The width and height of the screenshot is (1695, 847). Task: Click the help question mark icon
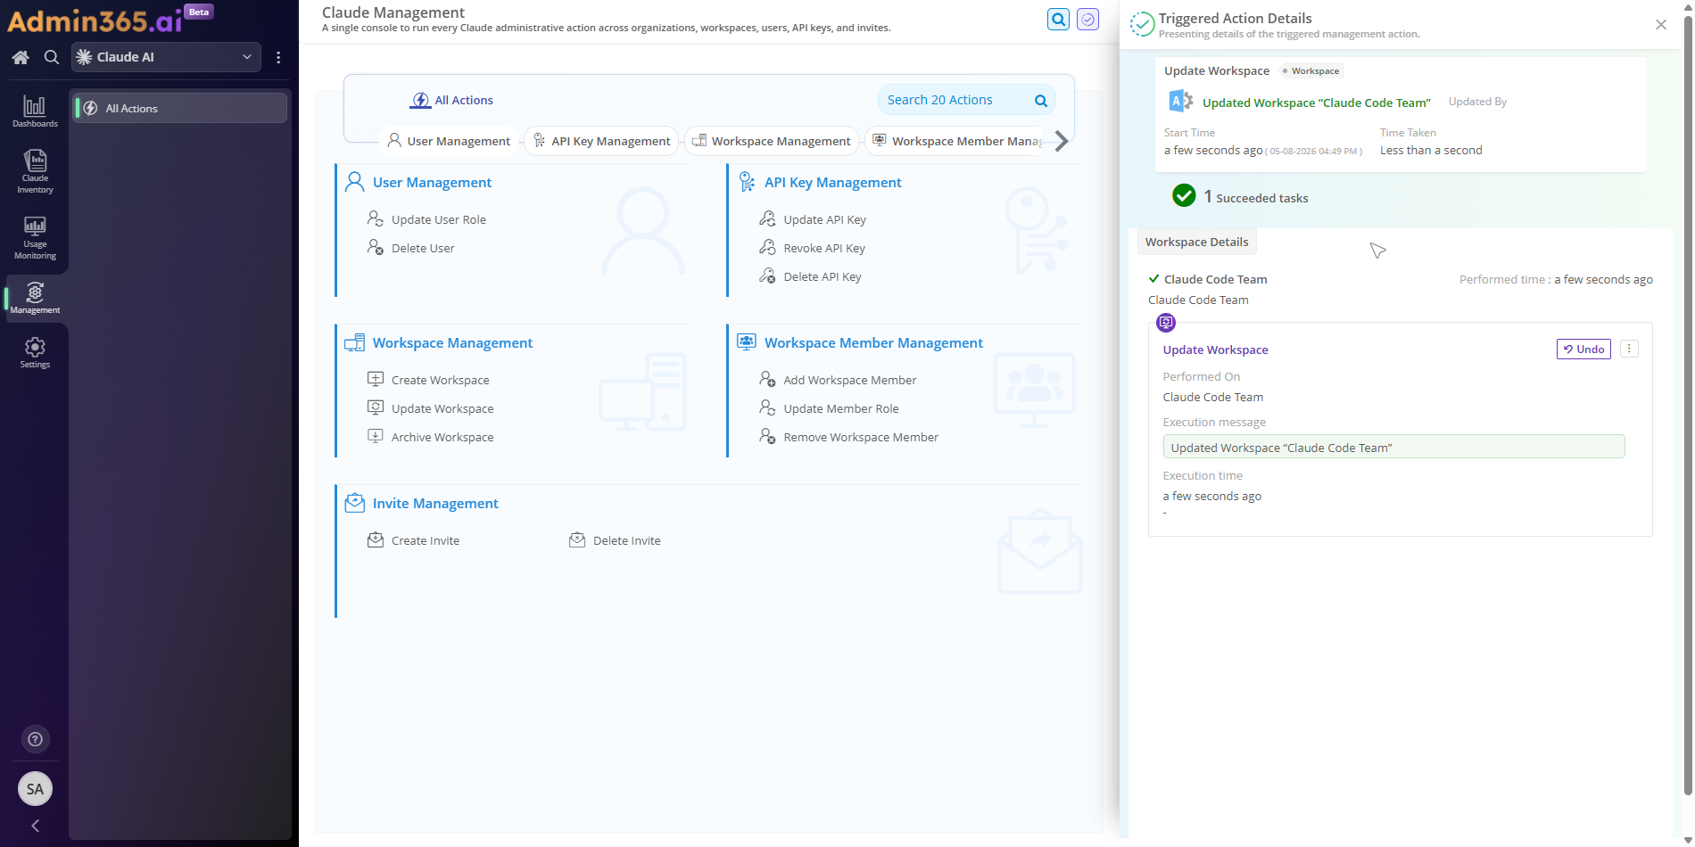point(35,739)
